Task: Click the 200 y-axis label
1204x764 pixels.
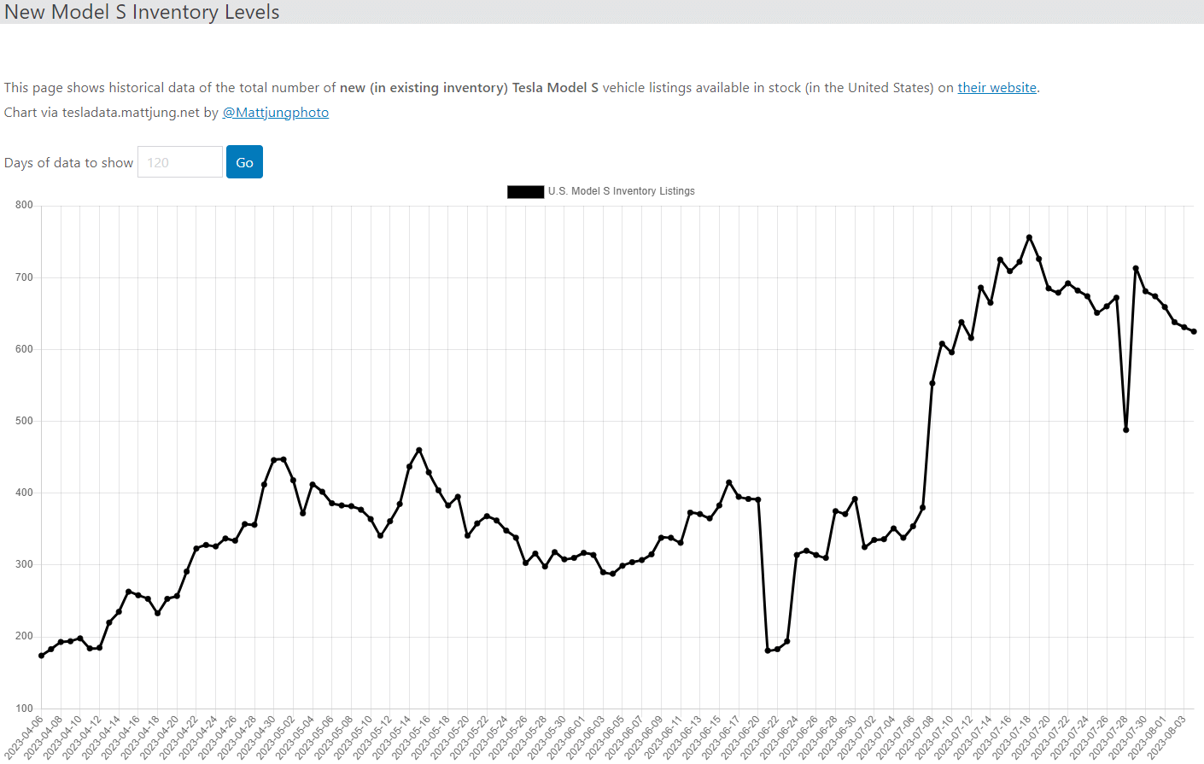Action: click(24, 636)
